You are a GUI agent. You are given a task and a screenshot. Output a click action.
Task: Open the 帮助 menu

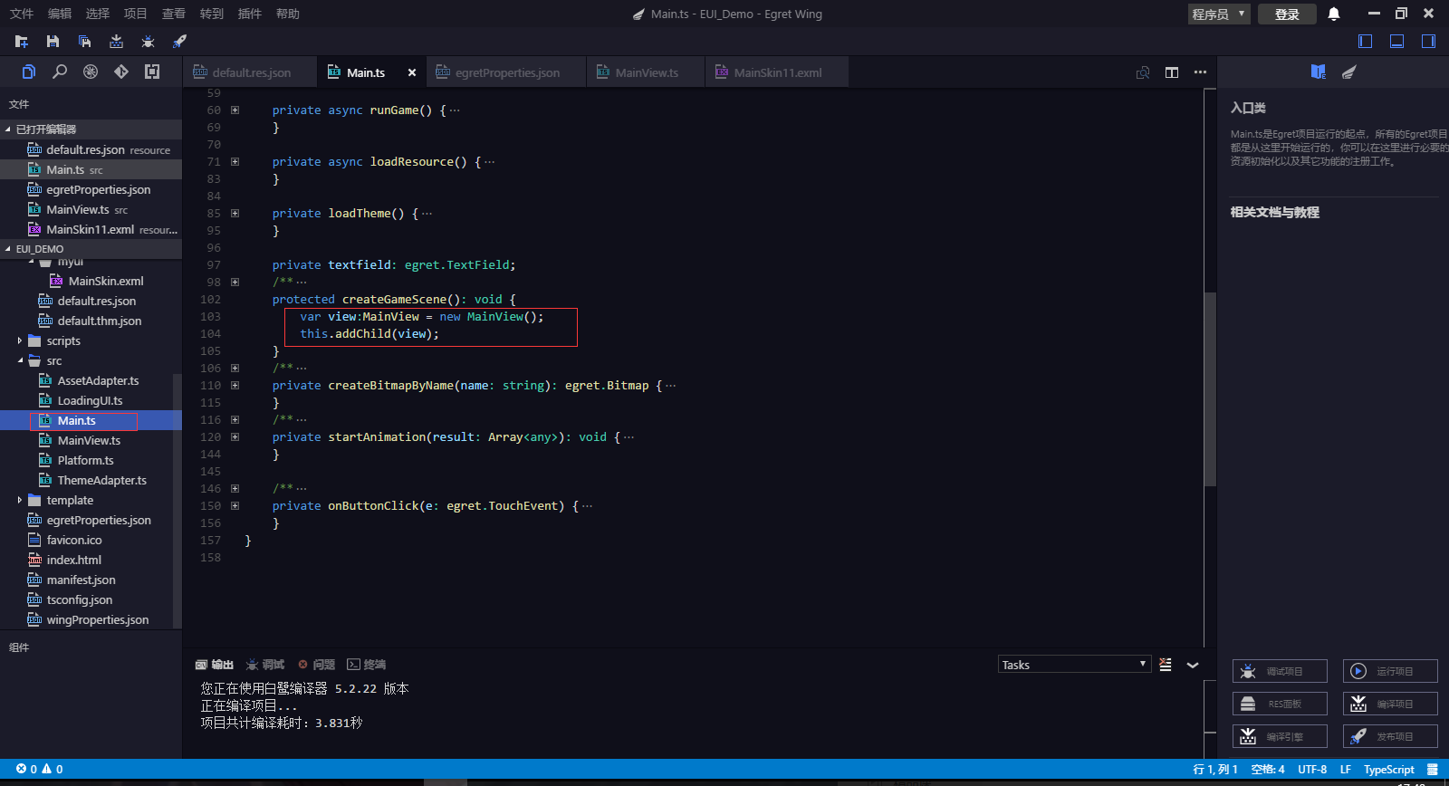click(x=288, y=14)
